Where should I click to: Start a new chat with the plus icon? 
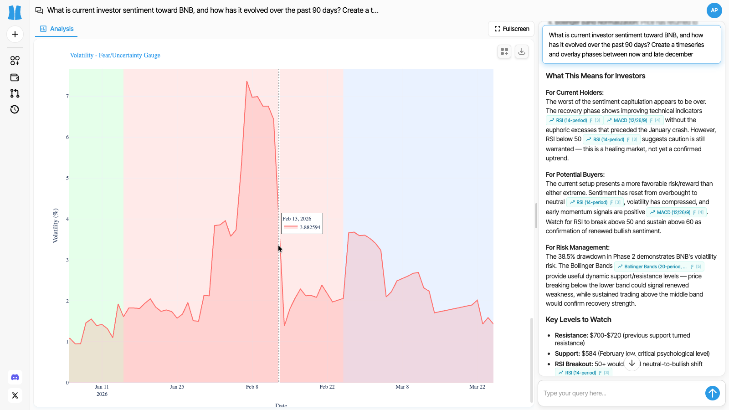pos(15,34)
